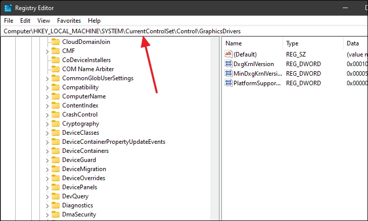Viewport: 368px width, 221px height.
Task: Click the Registry Editor app icon in title bar
Action: pos(8,8)
